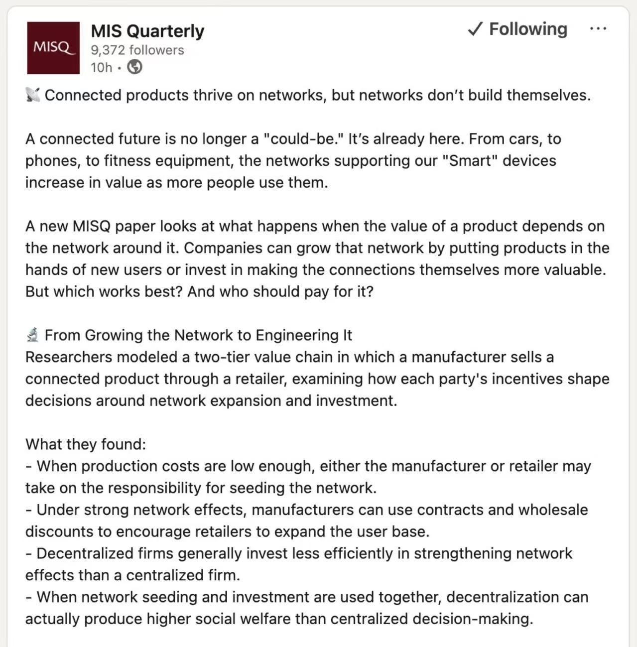Click the globe public visibility icon
Image resolution: width=637 pixels, height=647 pixels.
tap(134, 67)
